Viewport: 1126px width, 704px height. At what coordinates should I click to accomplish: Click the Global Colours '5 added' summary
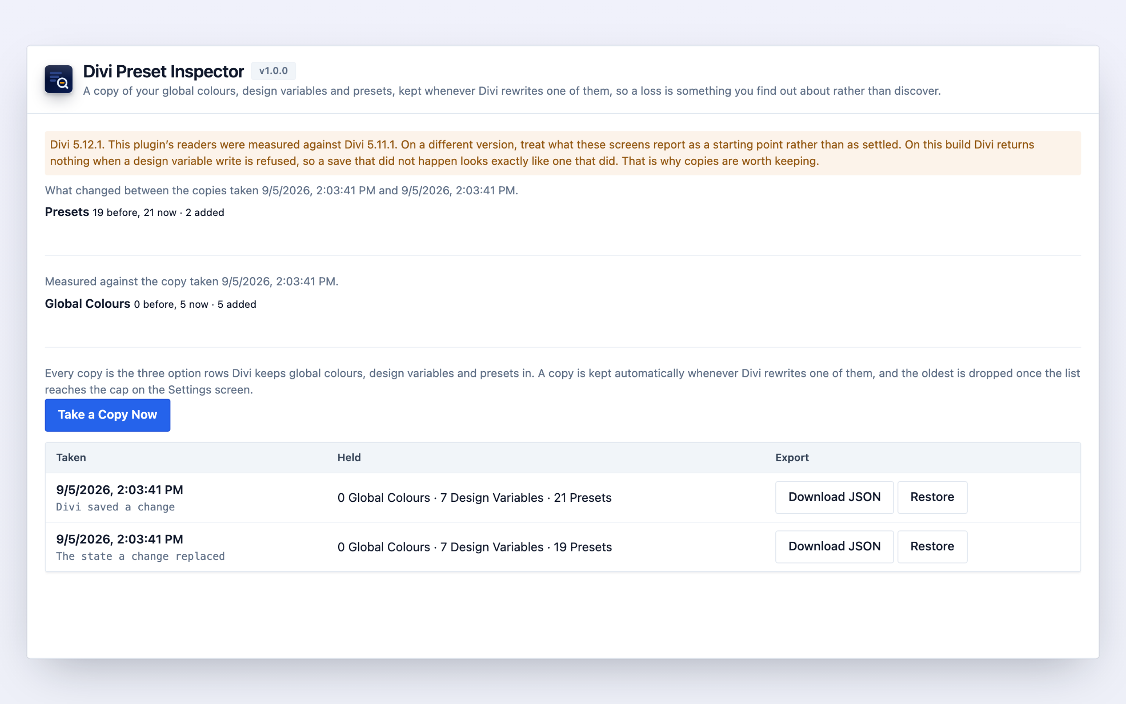pos(150,304)
